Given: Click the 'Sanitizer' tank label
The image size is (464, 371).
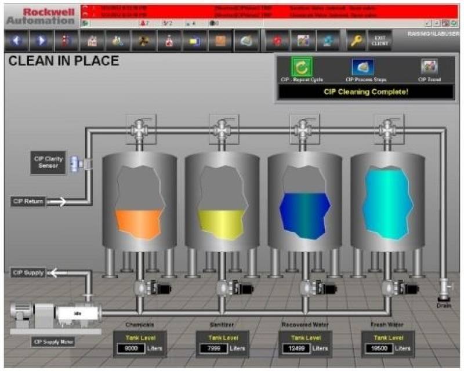Looking at the screenshot, I should coord(222,325).
